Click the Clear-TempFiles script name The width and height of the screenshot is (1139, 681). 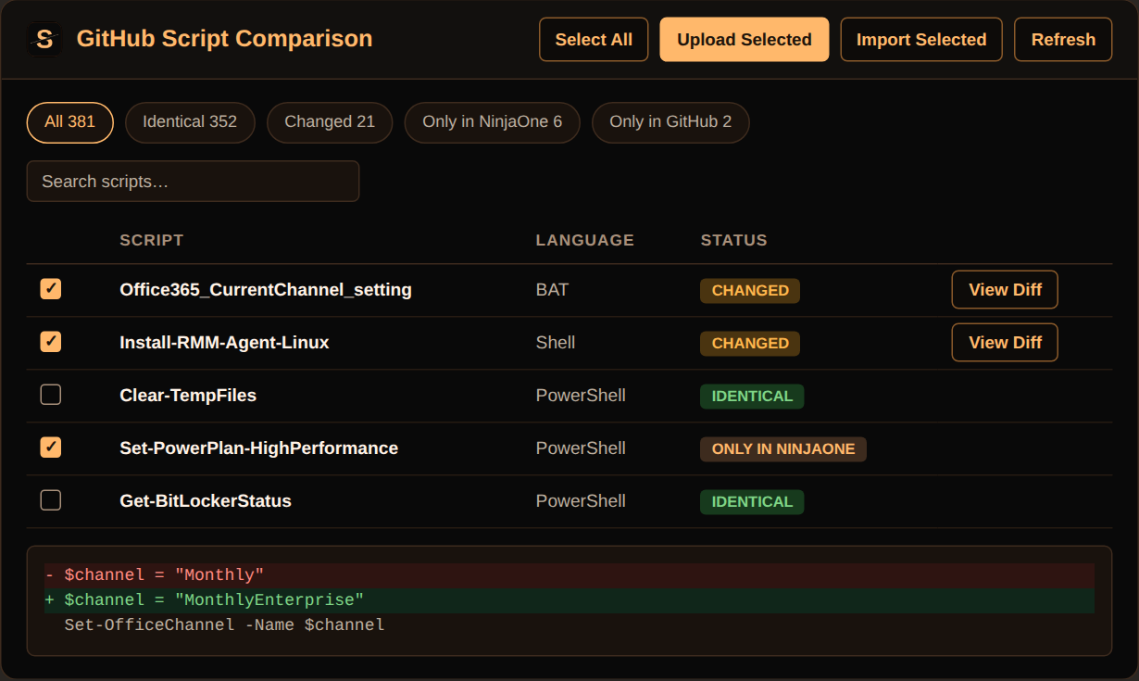coord(188,396)
